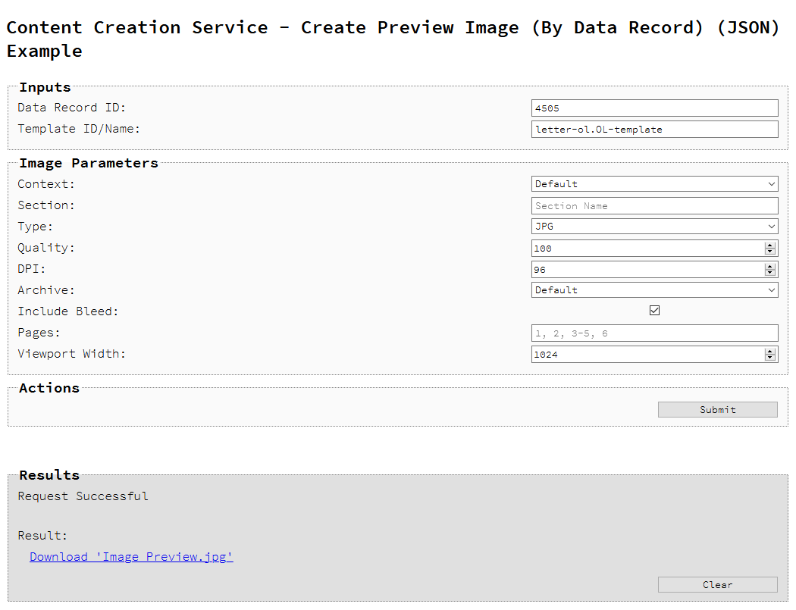Open the Context dropdown
796x610 pixels.
tap(654, 183)
